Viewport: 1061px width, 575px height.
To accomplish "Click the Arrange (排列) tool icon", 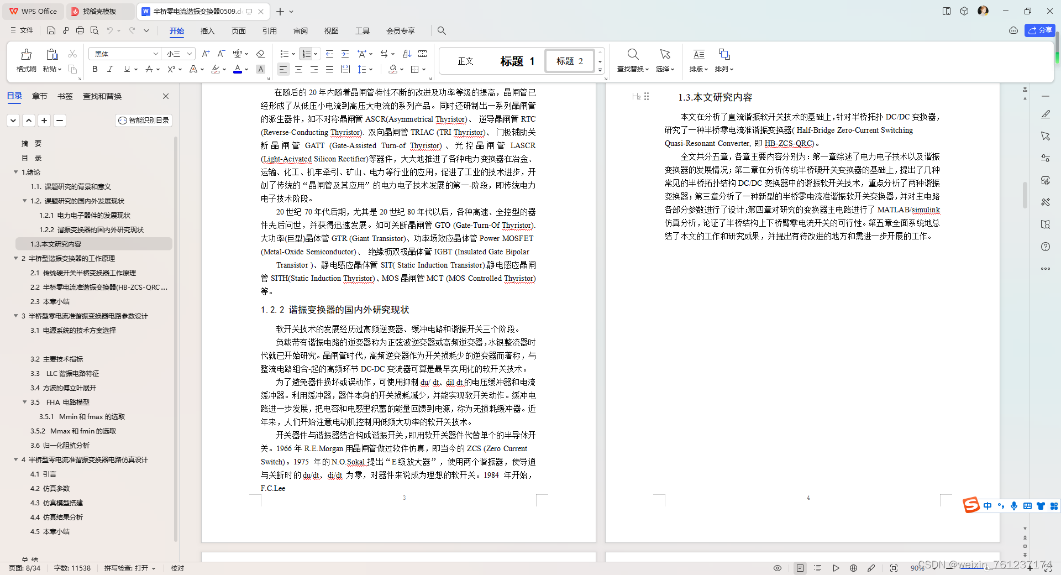I will [724, 60].
